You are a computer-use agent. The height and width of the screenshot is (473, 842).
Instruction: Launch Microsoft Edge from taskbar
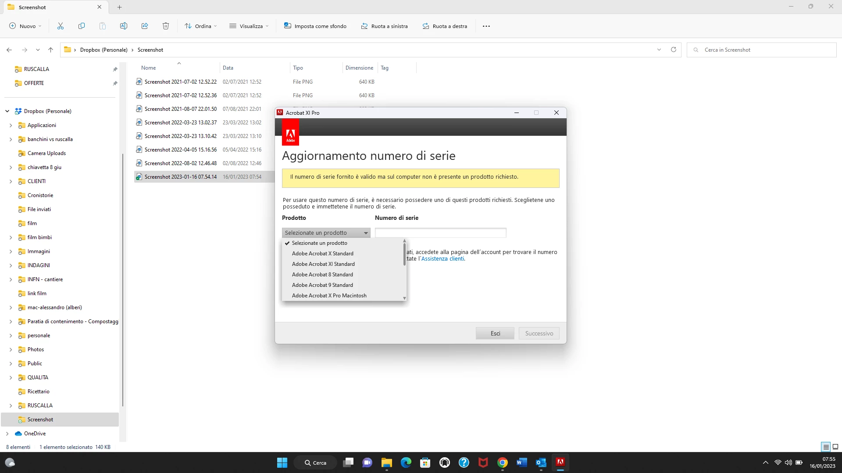406,462
